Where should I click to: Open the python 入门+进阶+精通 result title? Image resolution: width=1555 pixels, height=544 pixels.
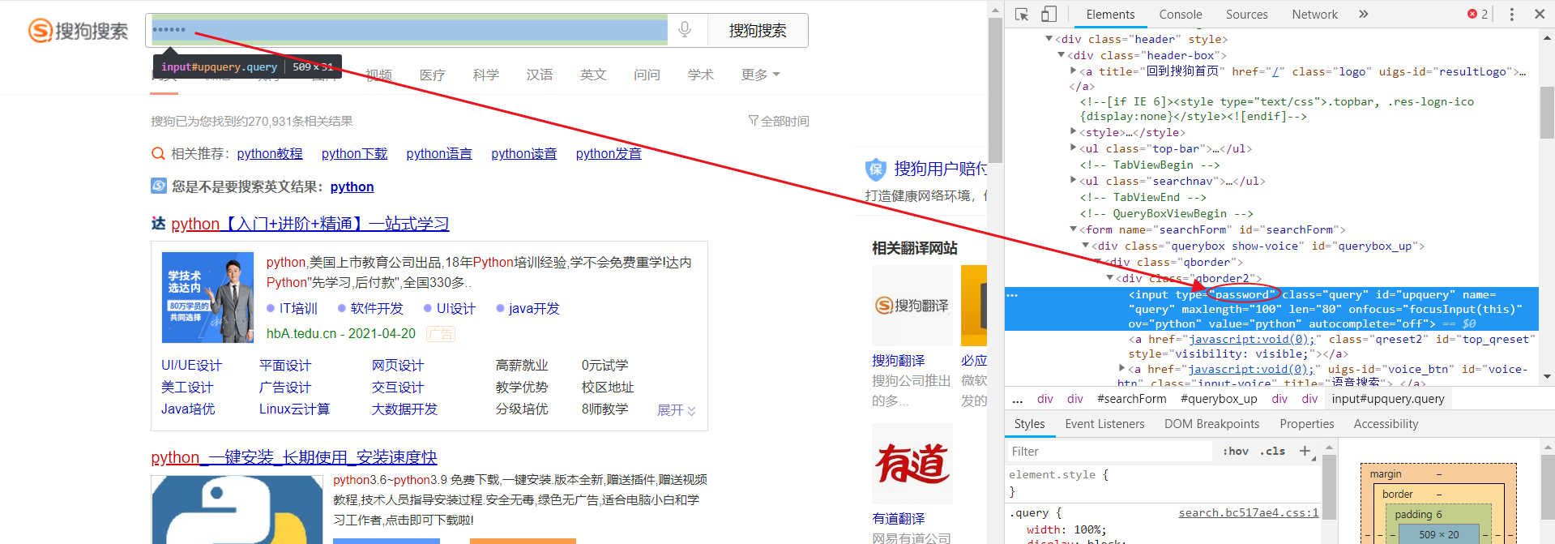pos(310,224)
